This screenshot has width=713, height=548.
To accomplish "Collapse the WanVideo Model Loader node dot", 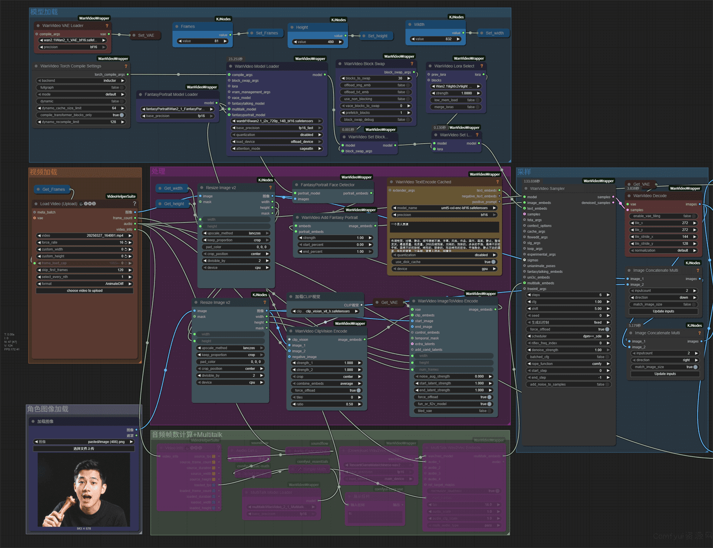I will 231,66.
